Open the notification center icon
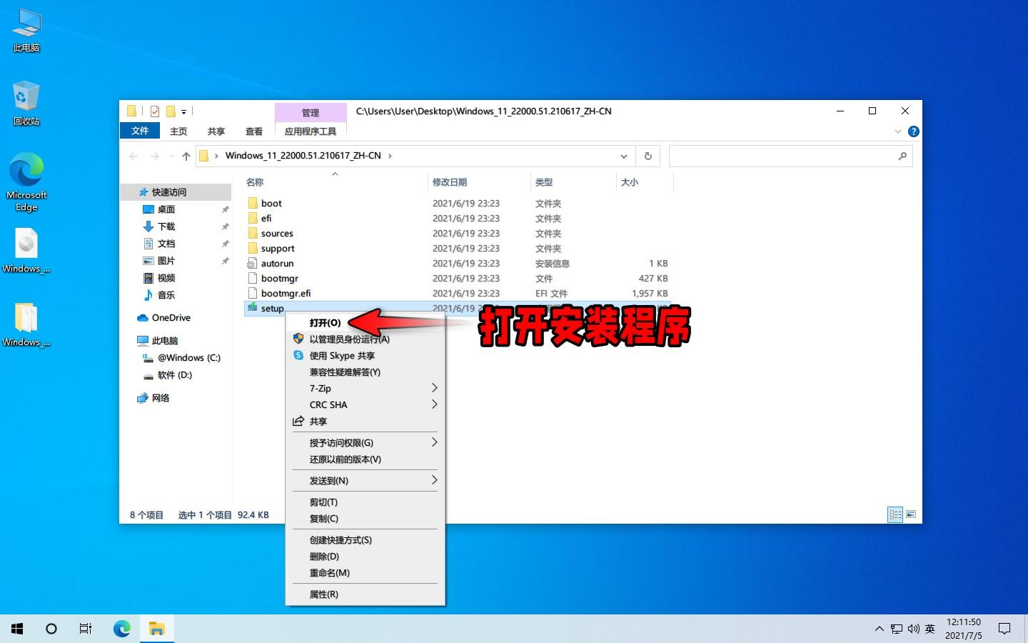This screenshot has height=643, width=1028. [x=1004, y=629]
